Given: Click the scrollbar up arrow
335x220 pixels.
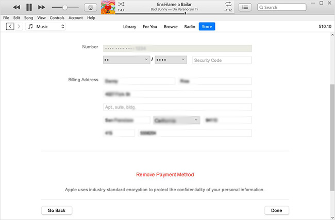Looking at the screenshot, I should 332,35.
